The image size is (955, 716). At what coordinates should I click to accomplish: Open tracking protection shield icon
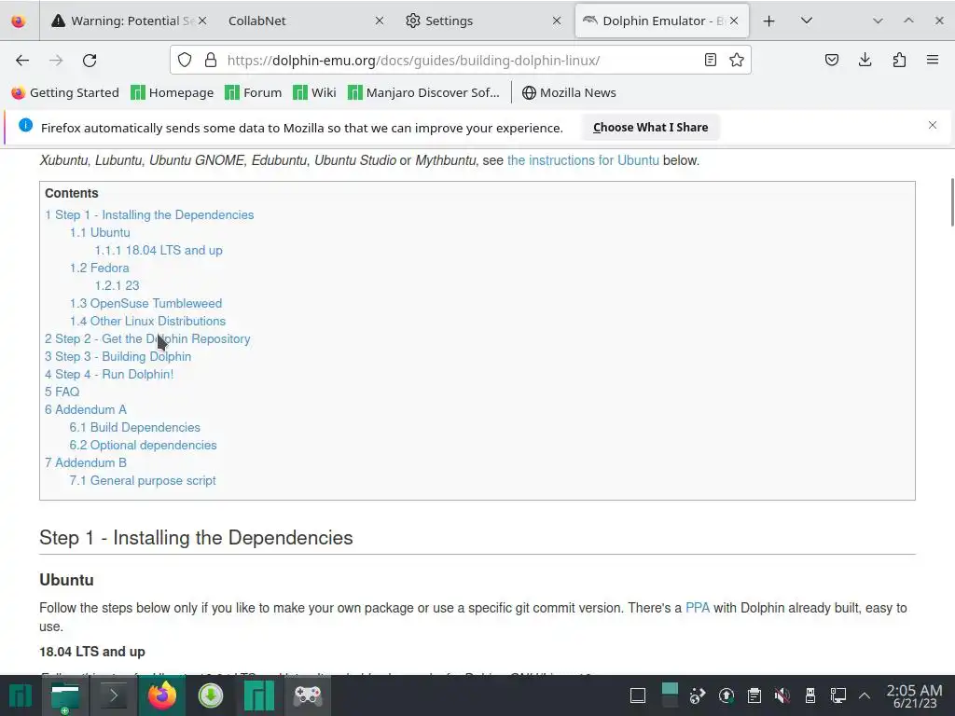tap(185, 60)
